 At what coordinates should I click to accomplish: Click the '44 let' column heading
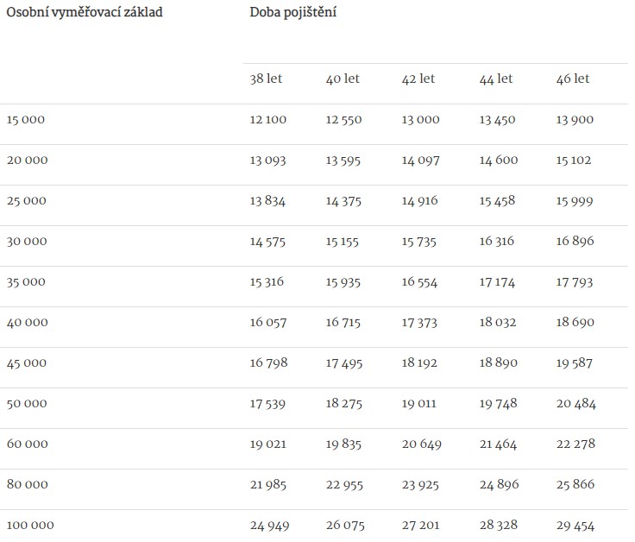(496, 79)
